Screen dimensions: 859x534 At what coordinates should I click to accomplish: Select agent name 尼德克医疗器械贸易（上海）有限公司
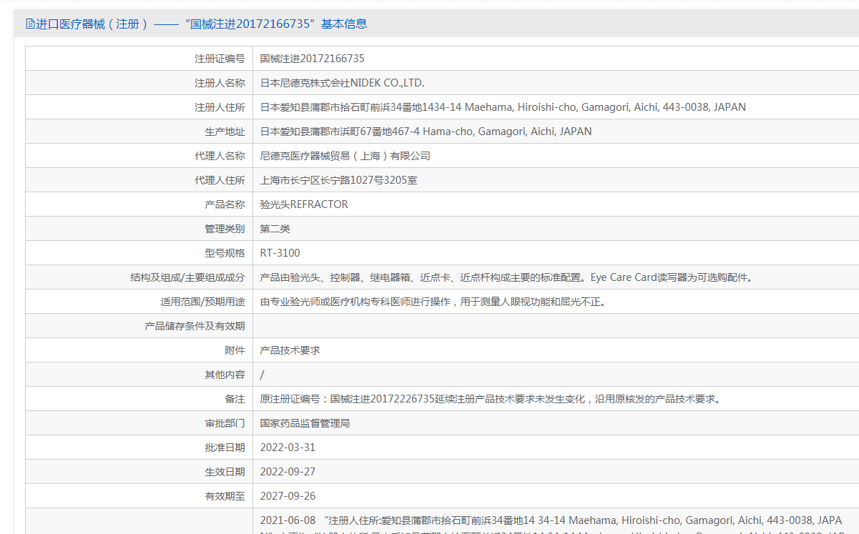(345, 156)
